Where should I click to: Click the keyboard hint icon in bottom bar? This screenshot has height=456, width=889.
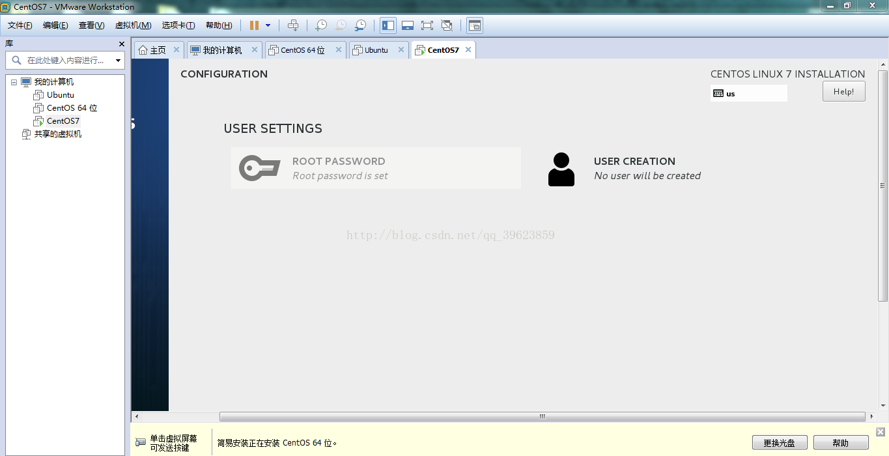click(x=141, y=442)
